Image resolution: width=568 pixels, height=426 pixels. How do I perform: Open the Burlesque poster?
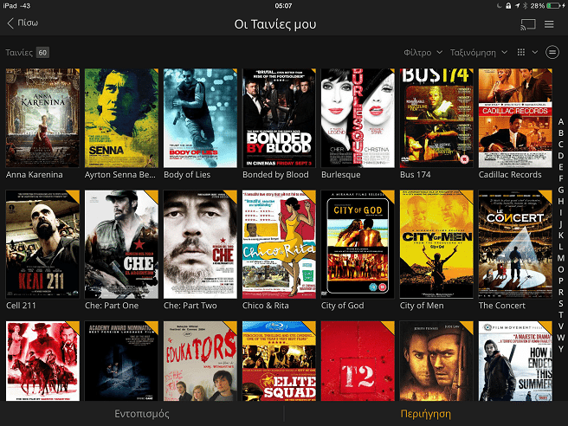click(x=358, y=118)
